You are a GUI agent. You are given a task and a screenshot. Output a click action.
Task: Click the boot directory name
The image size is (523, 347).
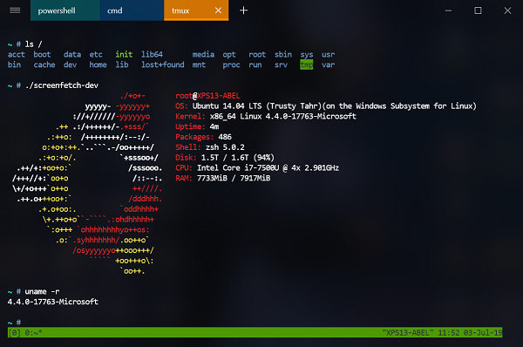click(x=42, y=54)
